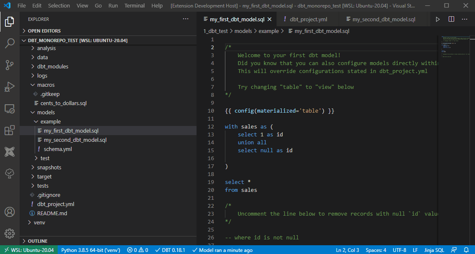Open the File menu
Viewport: 475px width, 254px height.
click(21, 5)
